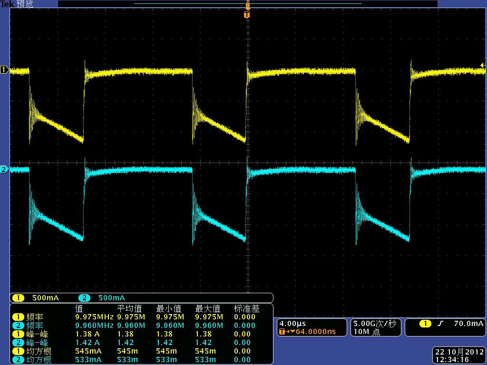The image size is (487, 365).
Task: Click the yellow trigger level arrow beside the waveform
Action: point(482,66)
